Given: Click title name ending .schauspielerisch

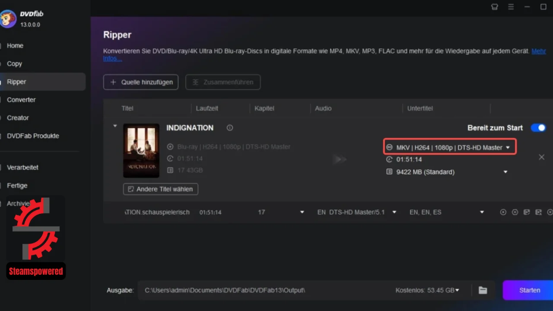Looking at the screenshot, I should pos(157,212).
